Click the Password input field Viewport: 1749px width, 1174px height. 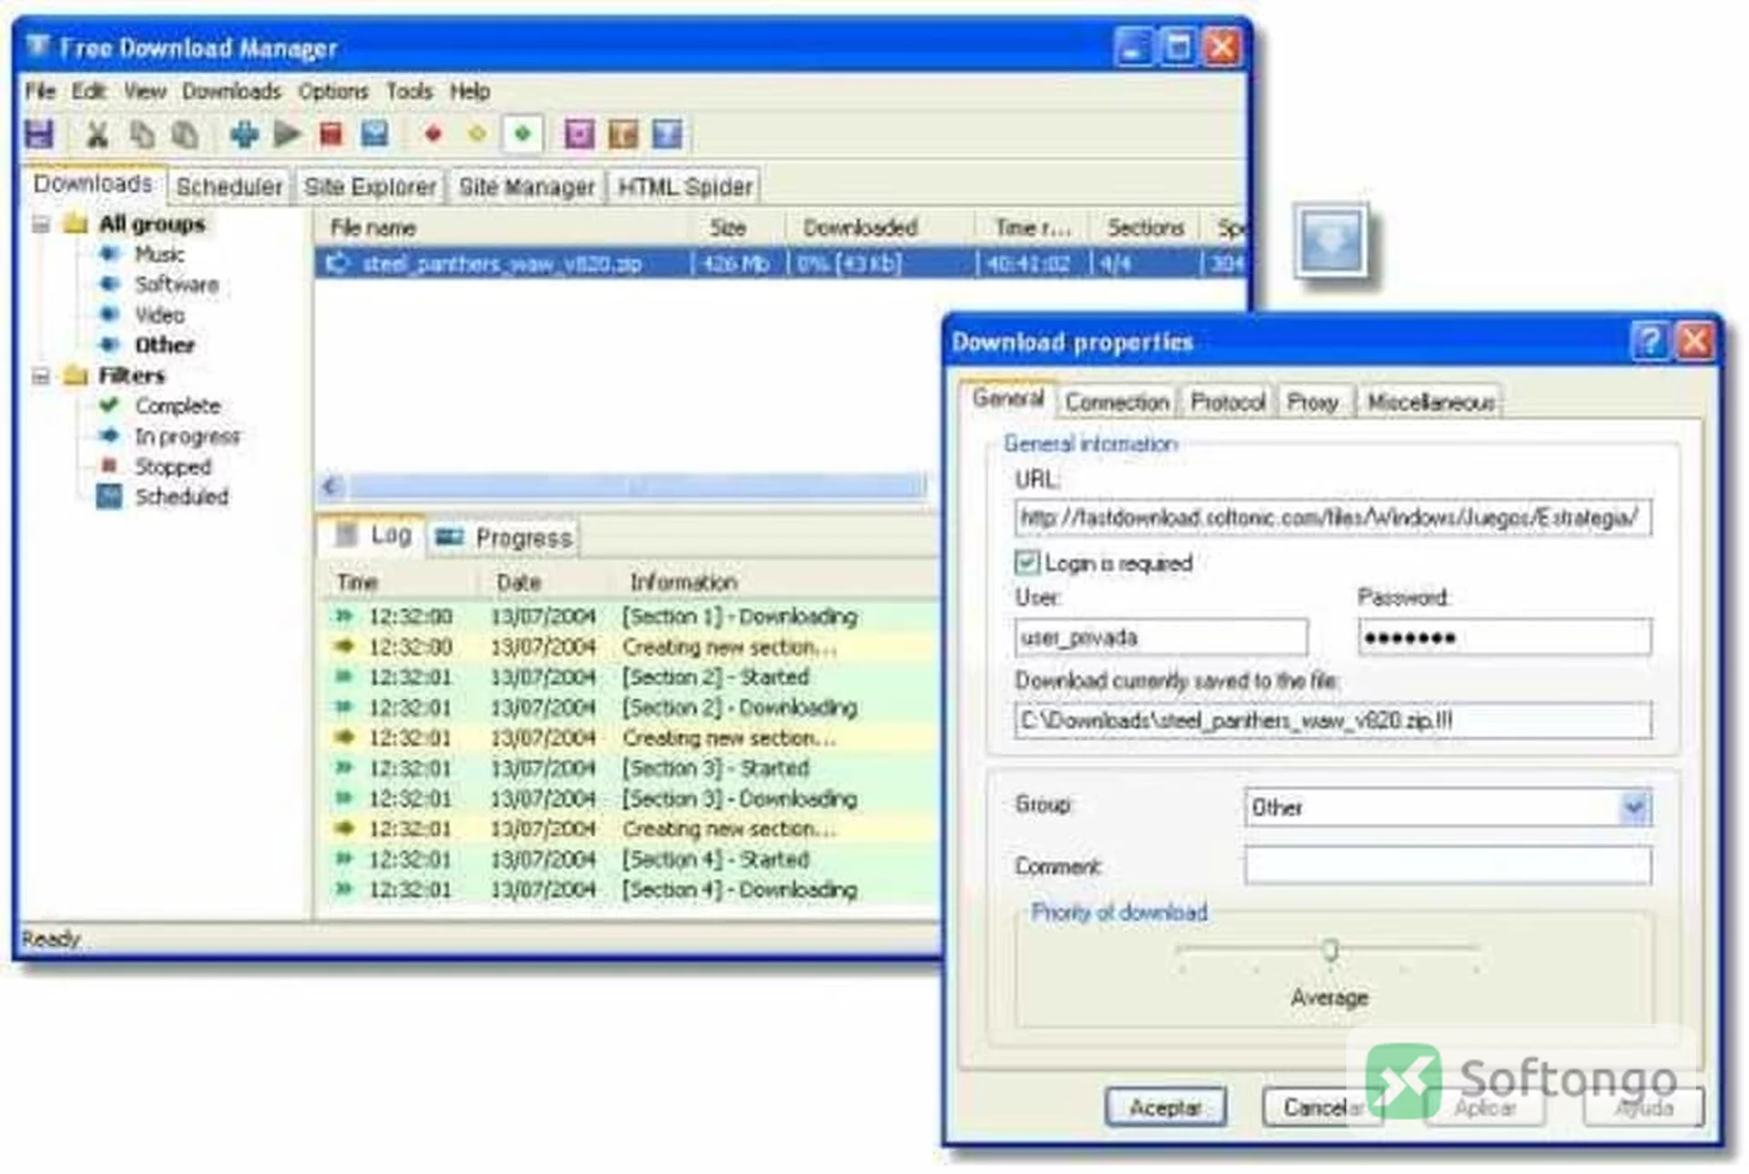1504,638
